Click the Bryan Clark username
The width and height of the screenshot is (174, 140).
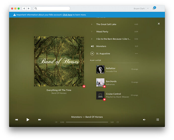(x=139, y=9)
